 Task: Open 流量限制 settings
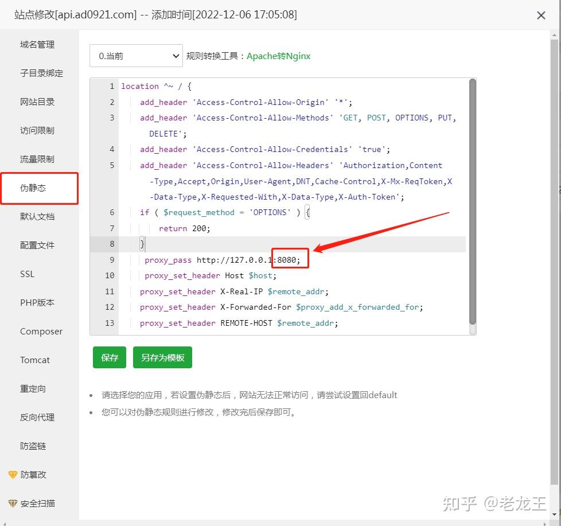tap(36, 159)
